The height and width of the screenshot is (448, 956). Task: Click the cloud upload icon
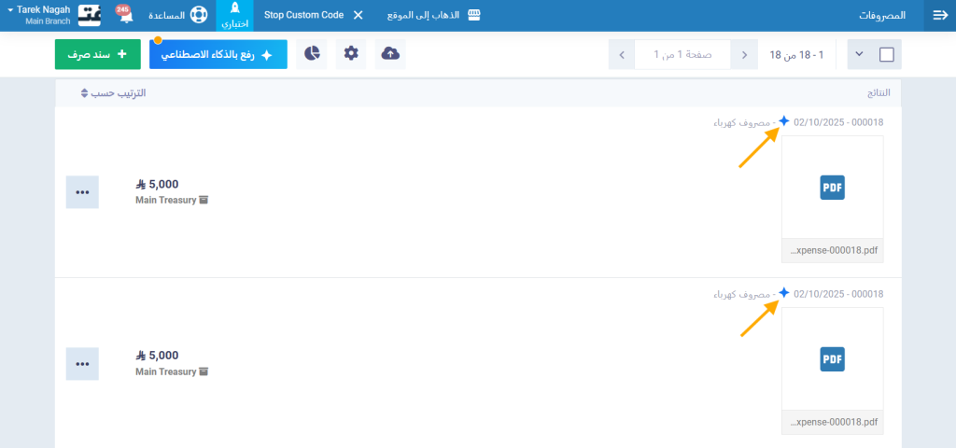click(391, 54)
